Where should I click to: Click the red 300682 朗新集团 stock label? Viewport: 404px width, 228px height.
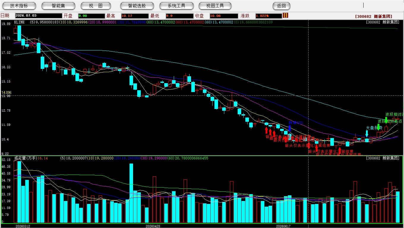click(x=373, y=16)
